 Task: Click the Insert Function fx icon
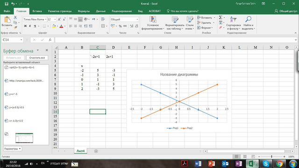click(50, 40)
